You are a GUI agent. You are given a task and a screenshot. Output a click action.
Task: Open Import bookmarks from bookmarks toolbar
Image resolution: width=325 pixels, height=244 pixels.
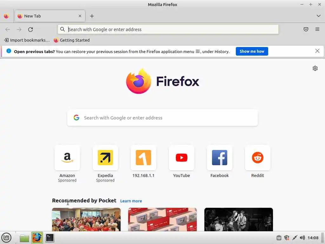[27, 40]
